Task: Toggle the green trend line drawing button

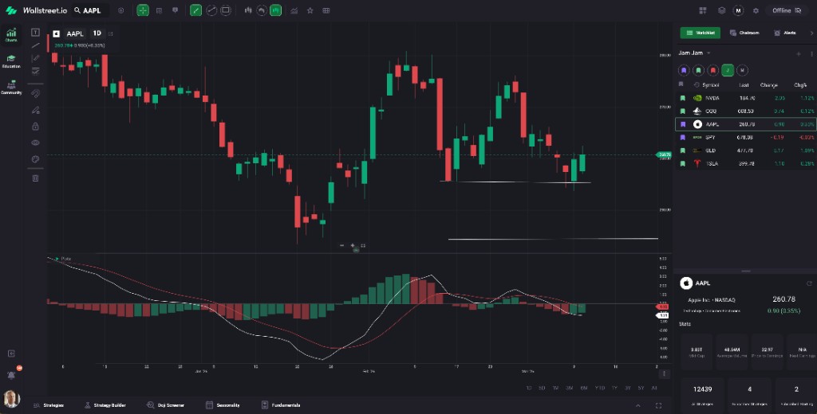Action: [196, 10]
